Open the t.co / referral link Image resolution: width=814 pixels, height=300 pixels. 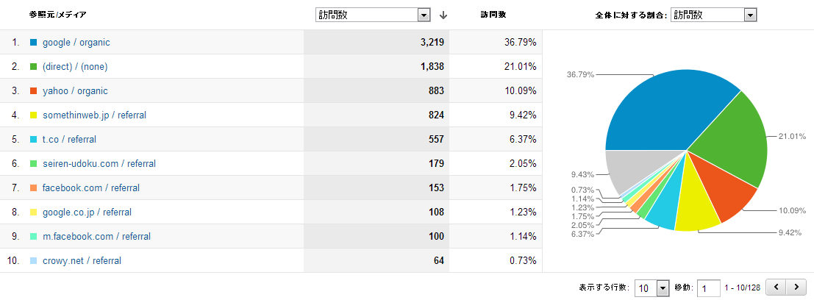(69, 140)
